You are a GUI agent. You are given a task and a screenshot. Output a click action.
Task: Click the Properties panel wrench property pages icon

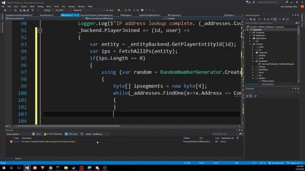click(255, 96)
